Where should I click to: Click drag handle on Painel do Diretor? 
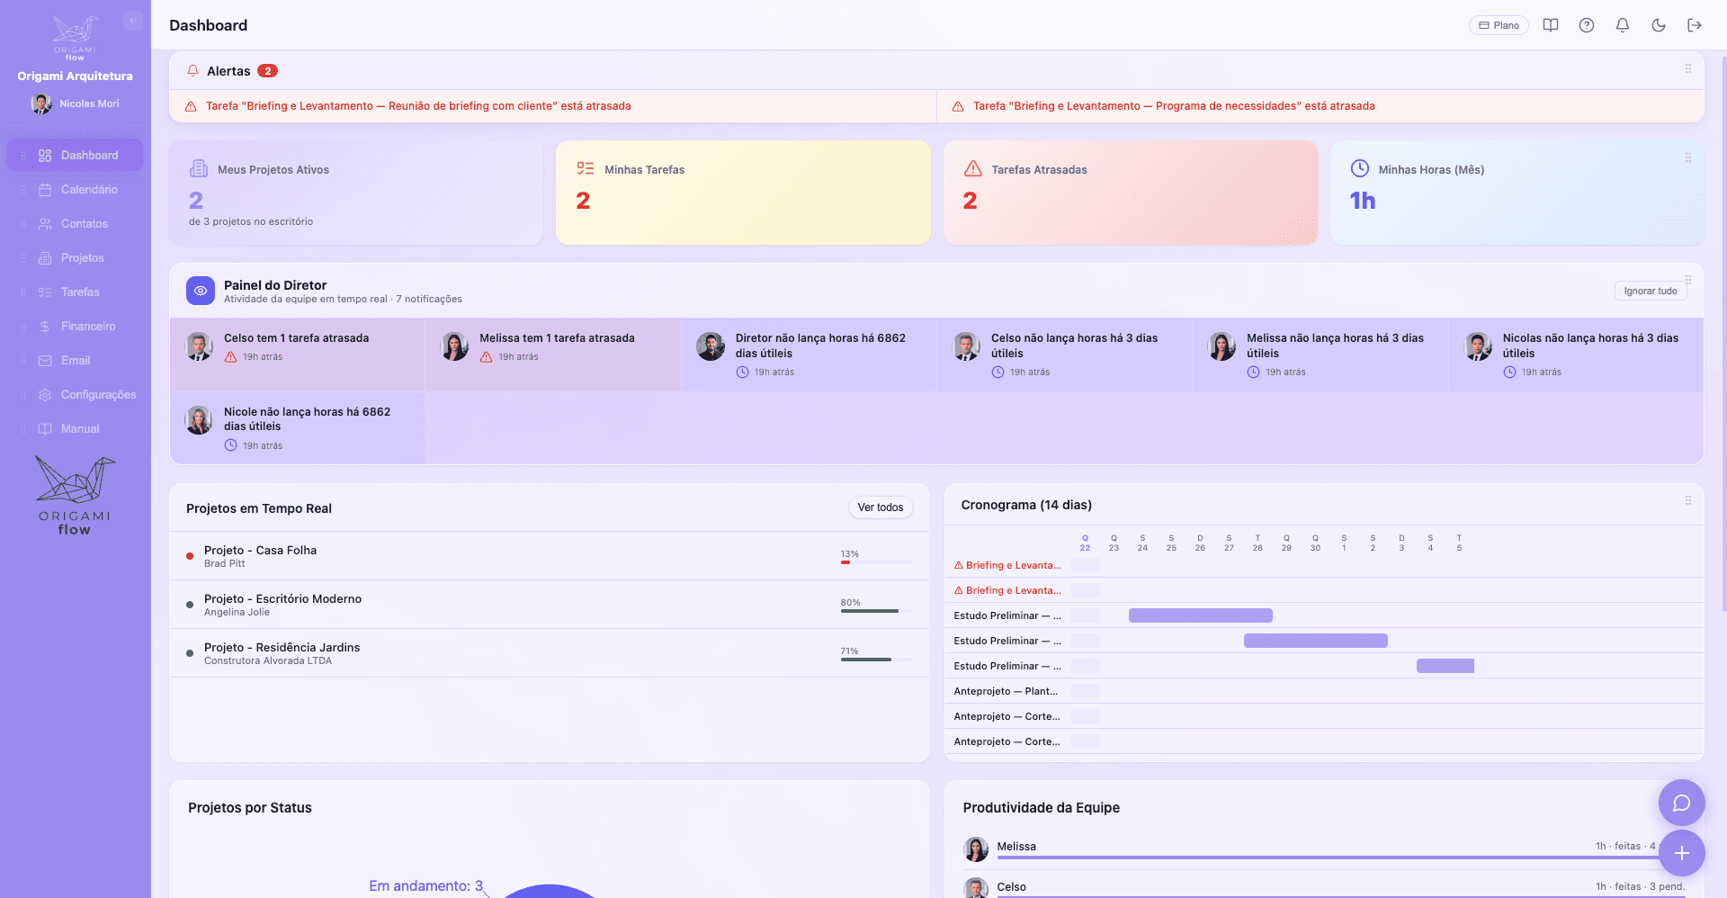coord(1688,280)
